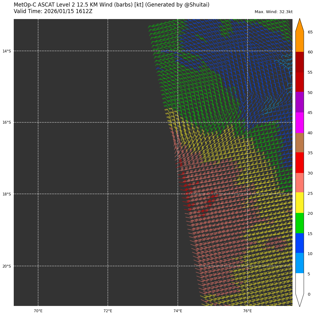The image size is (315, 315).
Task: Click the 20°S and 70°E gridline intersection
Action: tap(38, 266)
